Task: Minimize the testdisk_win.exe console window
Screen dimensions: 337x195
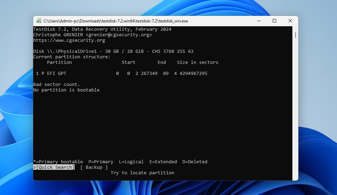Action: point(259,21)
